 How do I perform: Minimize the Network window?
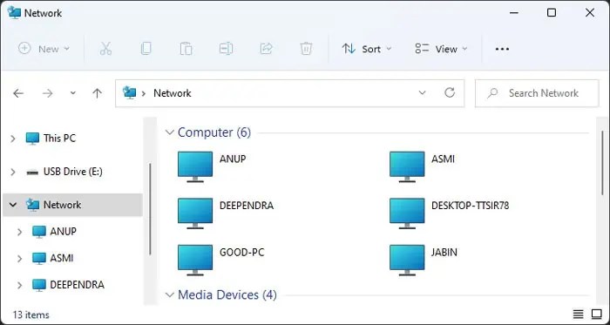pyautogui.click(x=514, y=13)
